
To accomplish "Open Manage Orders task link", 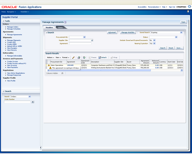I will point(13,27).
